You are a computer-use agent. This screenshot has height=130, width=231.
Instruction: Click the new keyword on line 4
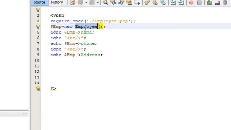click(68, 27)
